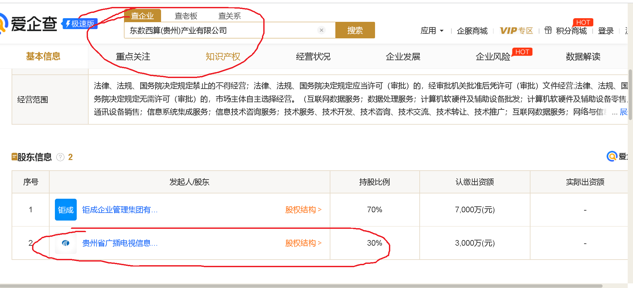Open the 基本信息 tab
Screen dimensions: 633x288
point(43,57)
